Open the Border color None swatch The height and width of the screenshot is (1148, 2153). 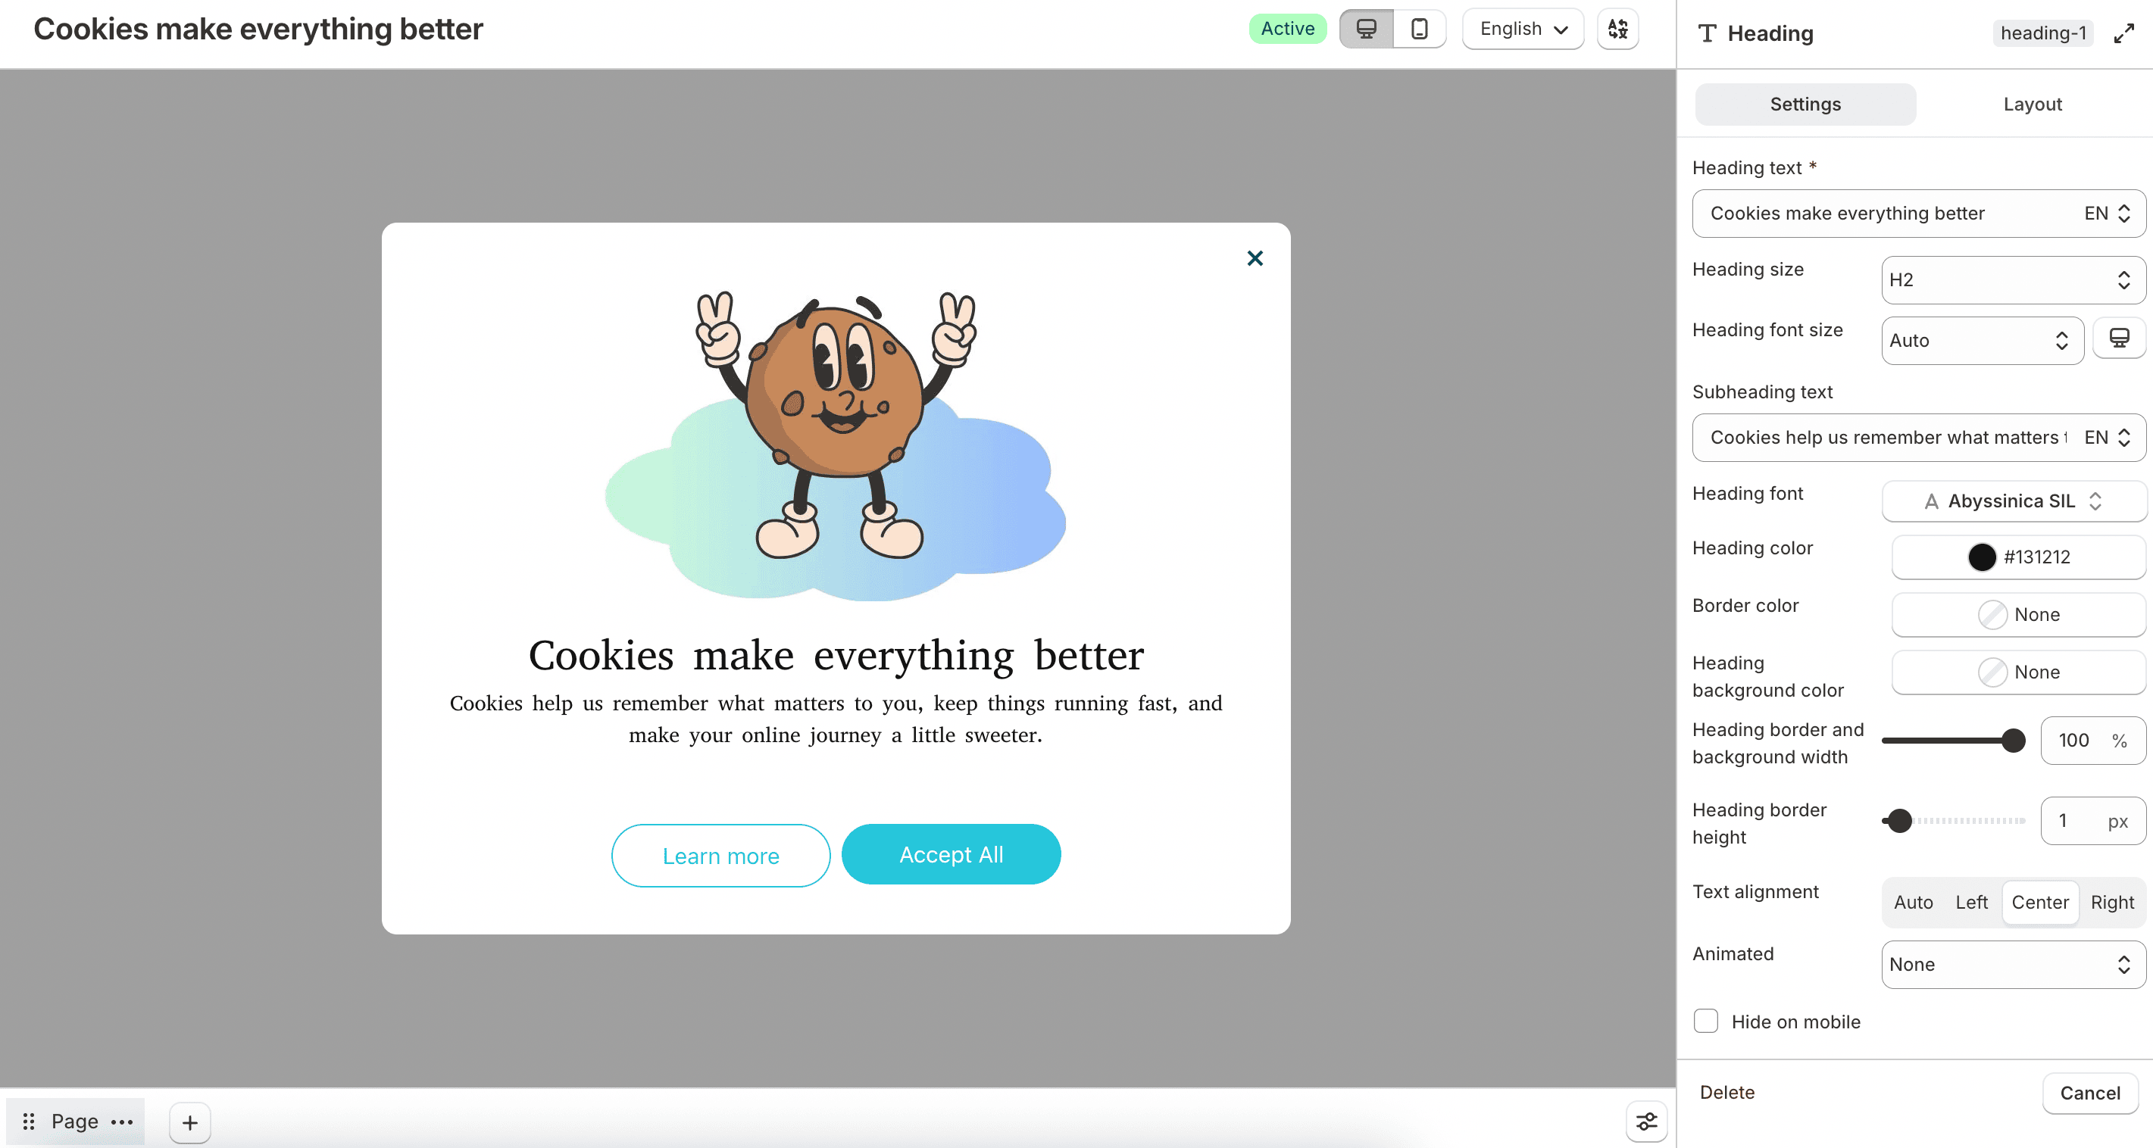[x=2018, y=615]
